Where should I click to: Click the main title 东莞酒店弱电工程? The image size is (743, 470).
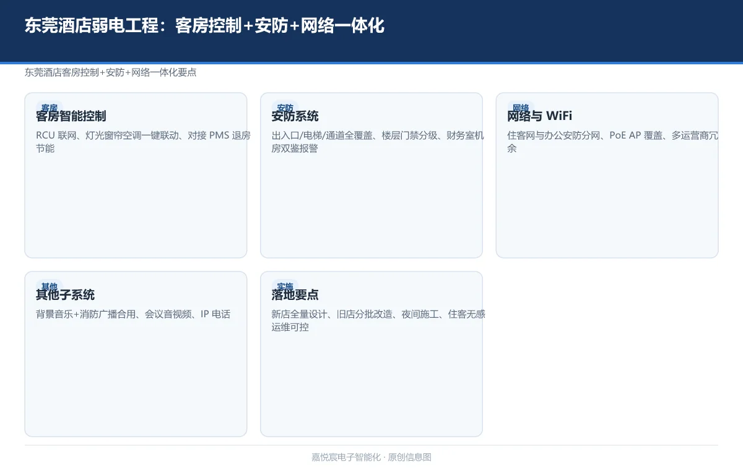pos(204,26)
